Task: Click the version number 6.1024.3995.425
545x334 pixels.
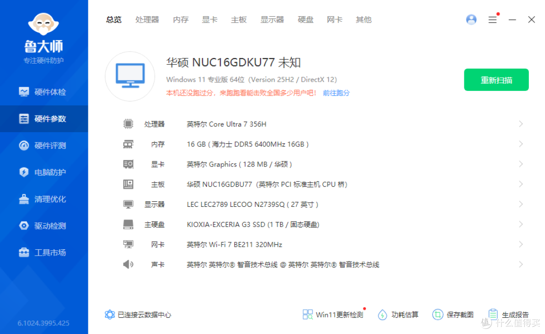Action: tap(43, 323)
